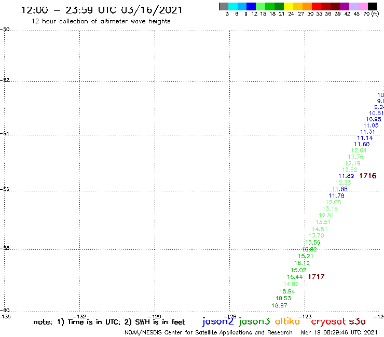
Task: Click wave height value '12.08'
Action: pos(333,202)
